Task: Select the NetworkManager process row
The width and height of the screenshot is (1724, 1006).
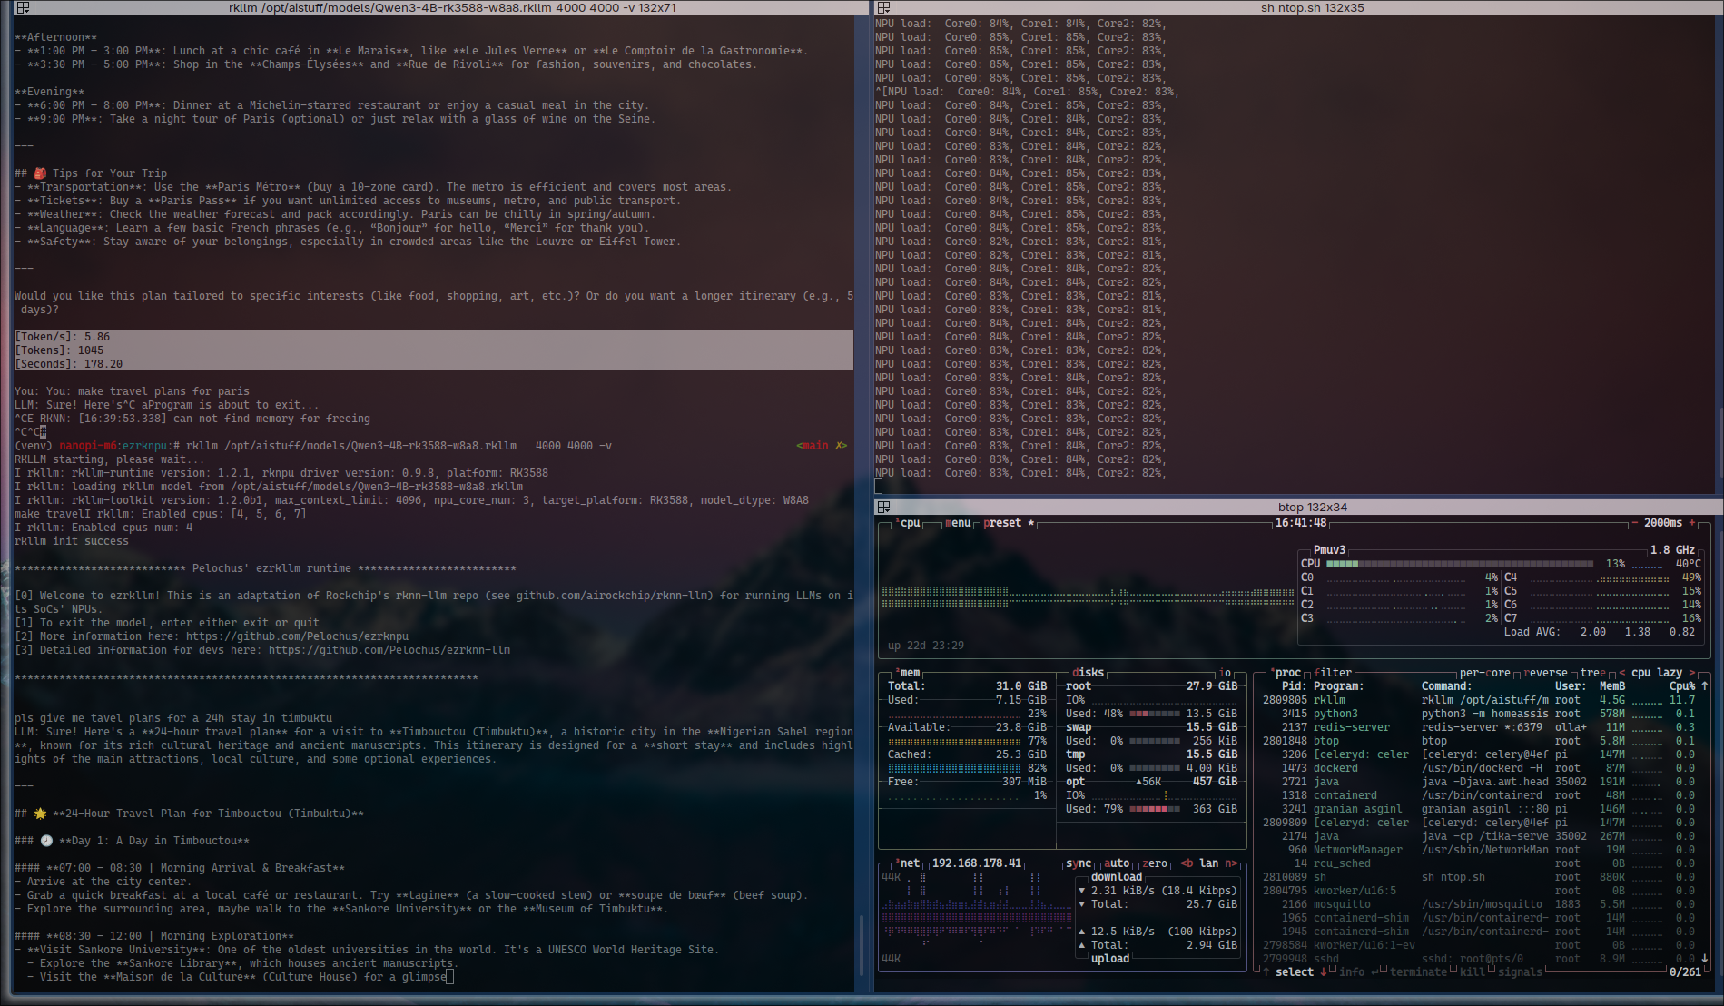Action: tap(1479, 850)
